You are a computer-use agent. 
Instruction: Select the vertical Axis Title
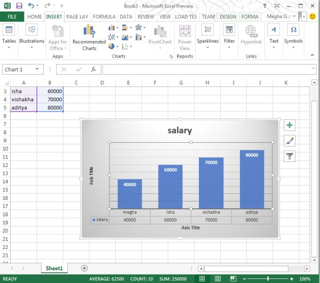point(91,175)
